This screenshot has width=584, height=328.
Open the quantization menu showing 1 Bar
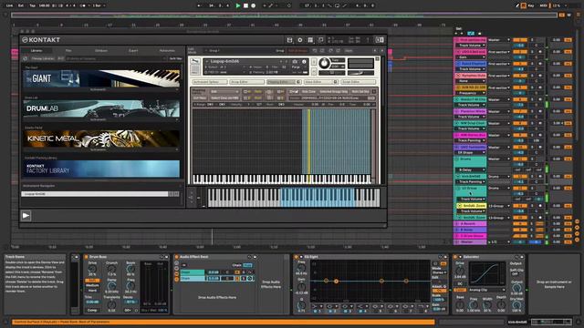(x=99, y=5)
